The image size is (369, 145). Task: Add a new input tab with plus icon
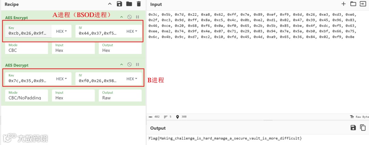[x=344, y=4]
